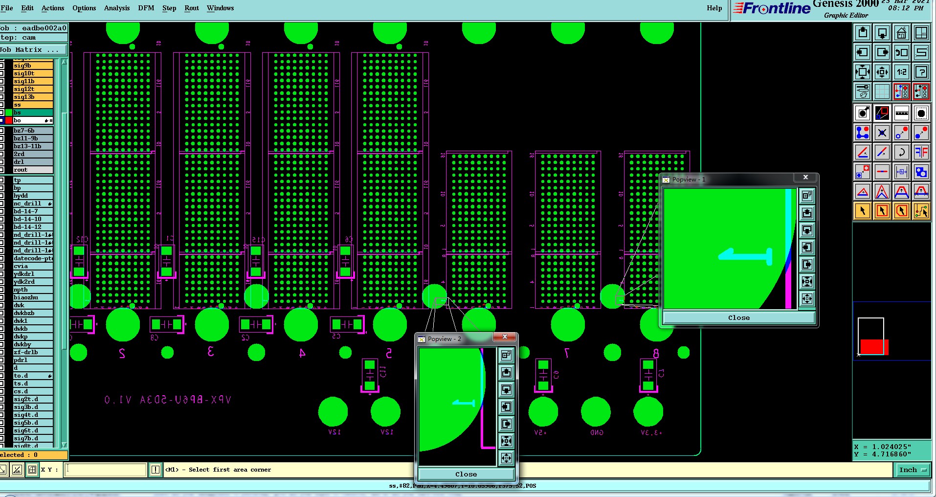
Task: Open the Rout menu
Action: (x=192, y=8)
